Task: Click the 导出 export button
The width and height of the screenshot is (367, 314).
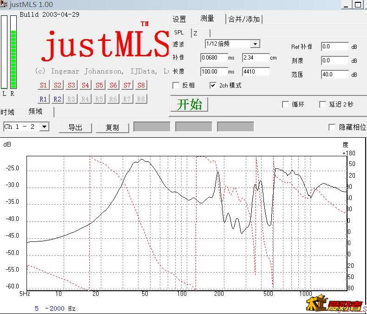Action: [75, 127]
